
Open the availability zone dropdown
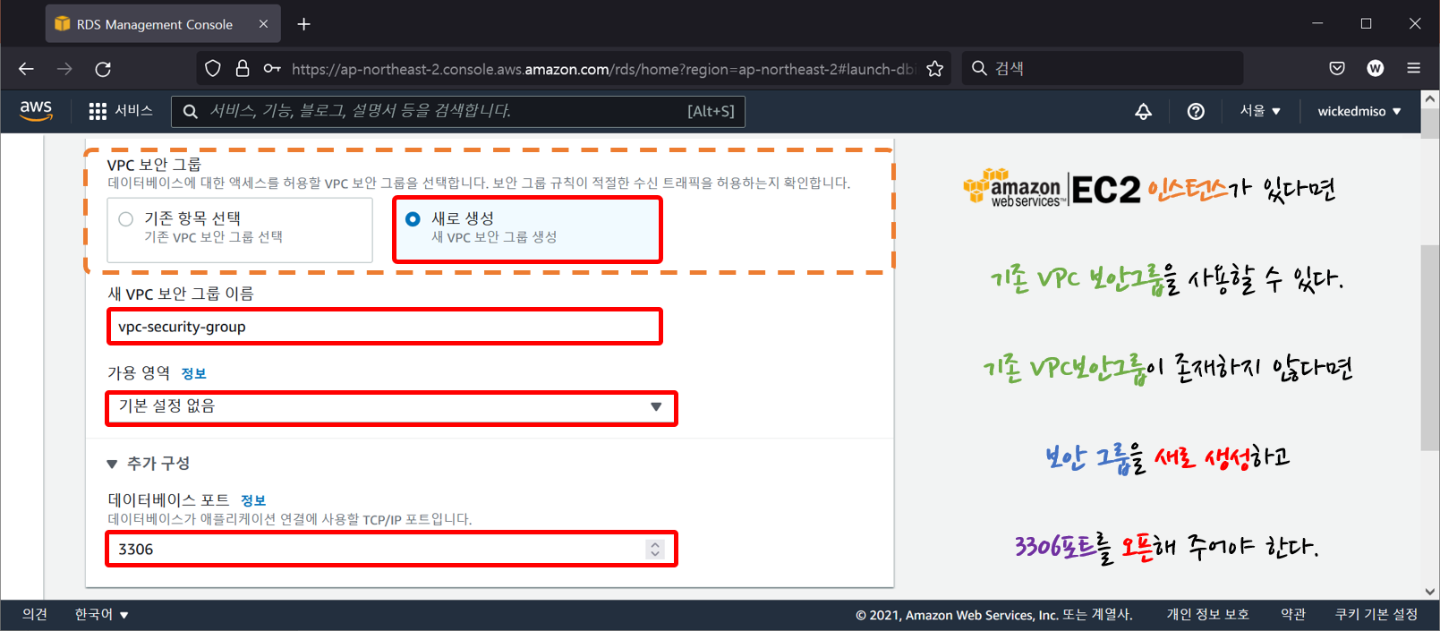click(x=391, y=407)
